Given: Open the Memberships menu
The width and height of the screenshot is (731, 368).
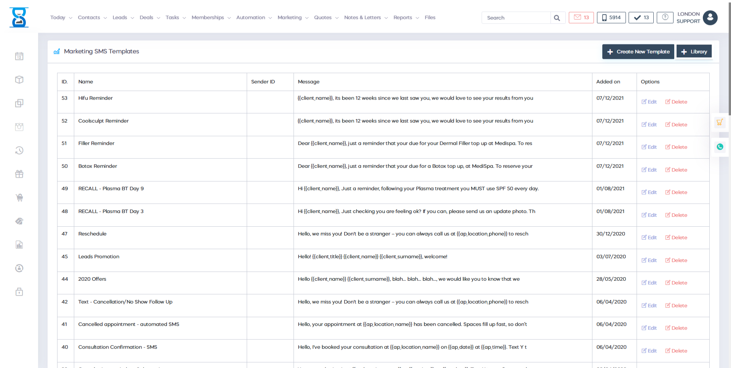Looking at the screenshot, I should pyautogui.click(x=211, y=17).
